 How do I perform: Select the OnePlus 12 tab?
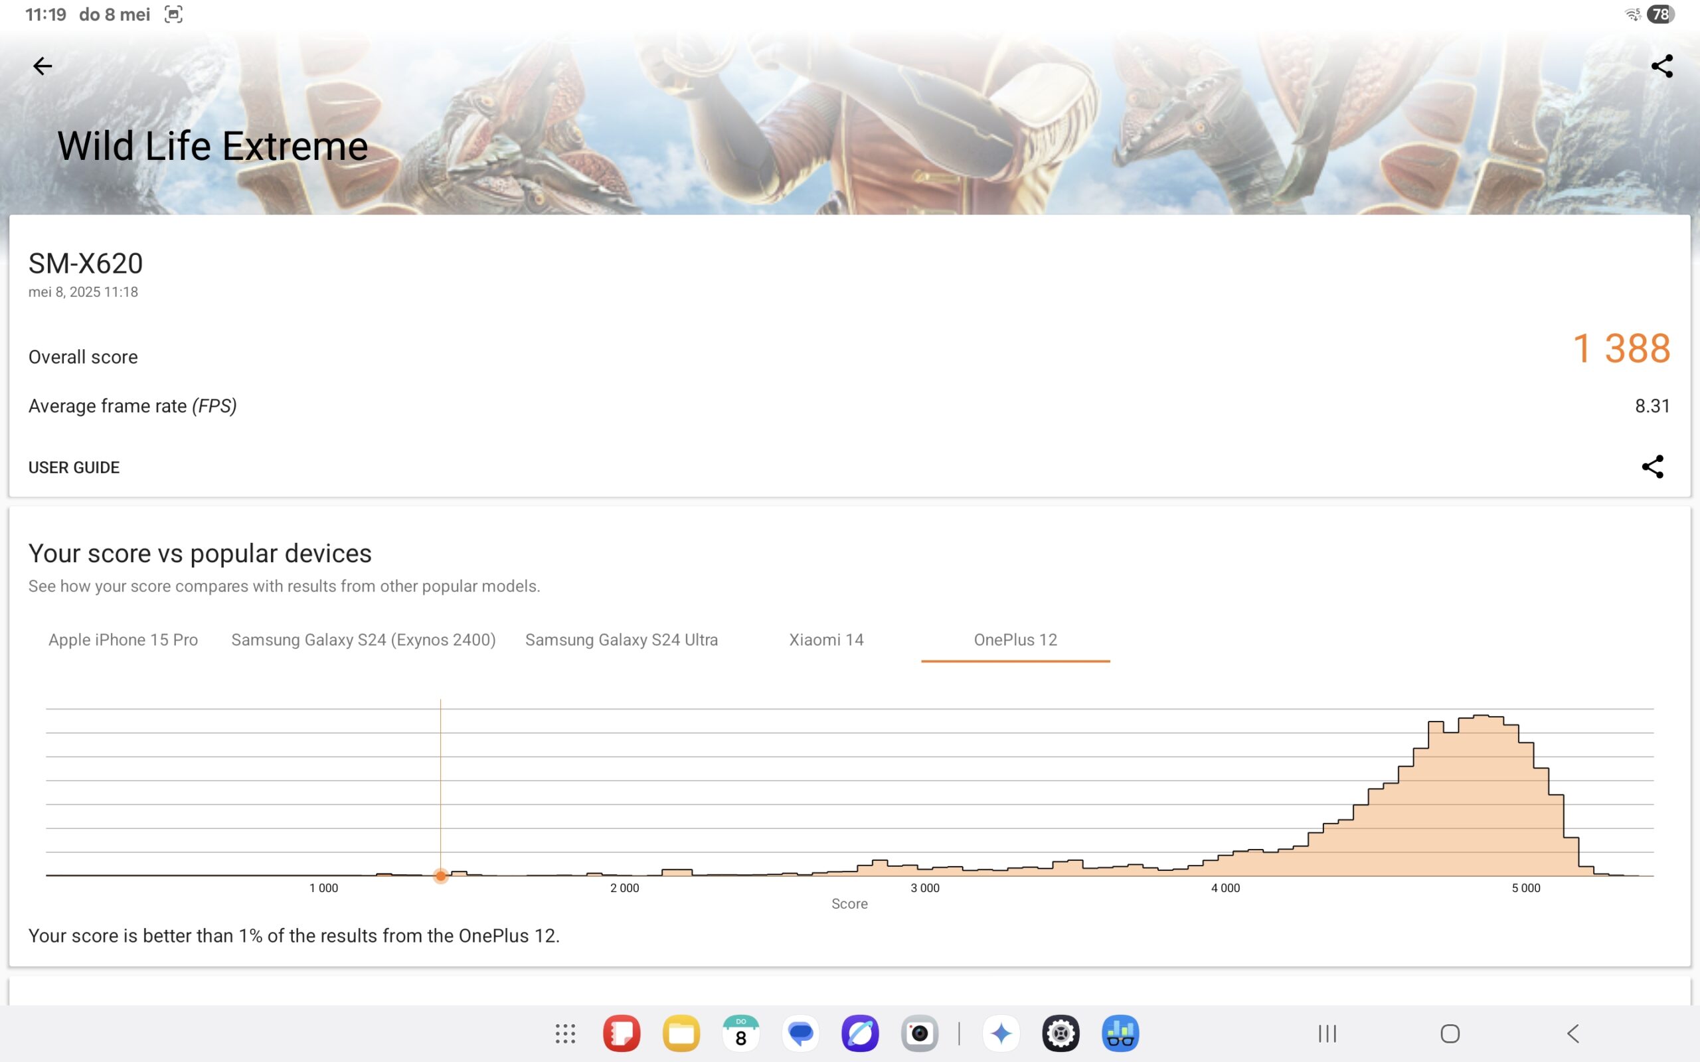pos(1015,640)
